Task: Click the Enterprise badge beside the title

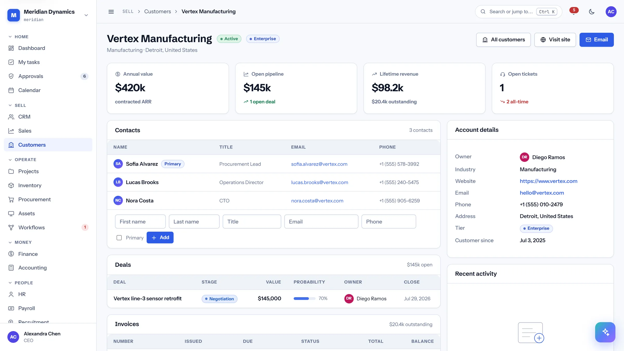Action: (263, 39)
